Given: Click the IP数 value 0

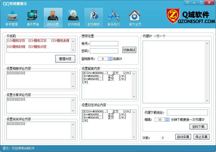Looking at the screenshot, I should (x=163, y=138).
